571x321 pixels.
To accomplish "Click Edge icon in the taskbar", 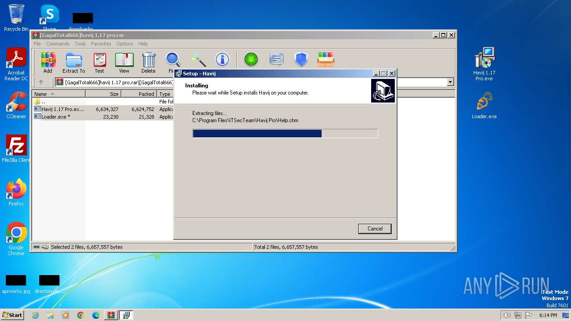I will tap(96, 315).
